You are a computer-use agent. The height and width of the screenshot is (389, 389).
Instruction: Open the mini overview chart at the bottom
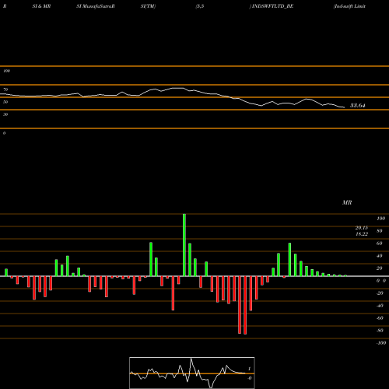point(192,373)
